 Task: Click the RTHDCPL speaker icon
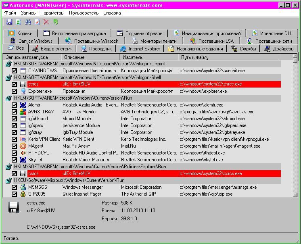click(x=23, y=153)
